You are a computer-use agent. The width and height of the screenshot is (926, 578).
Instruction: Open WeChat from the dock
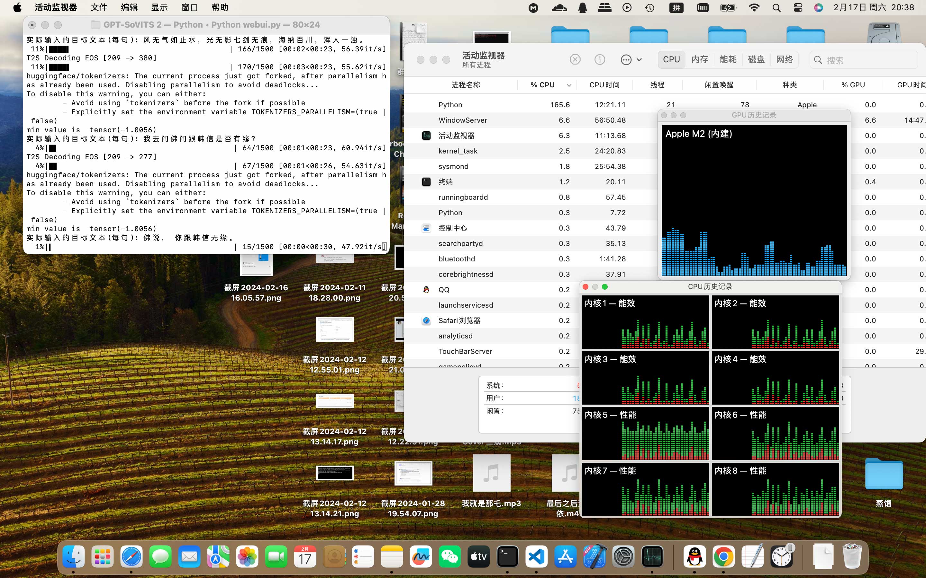tap(449, 556)
